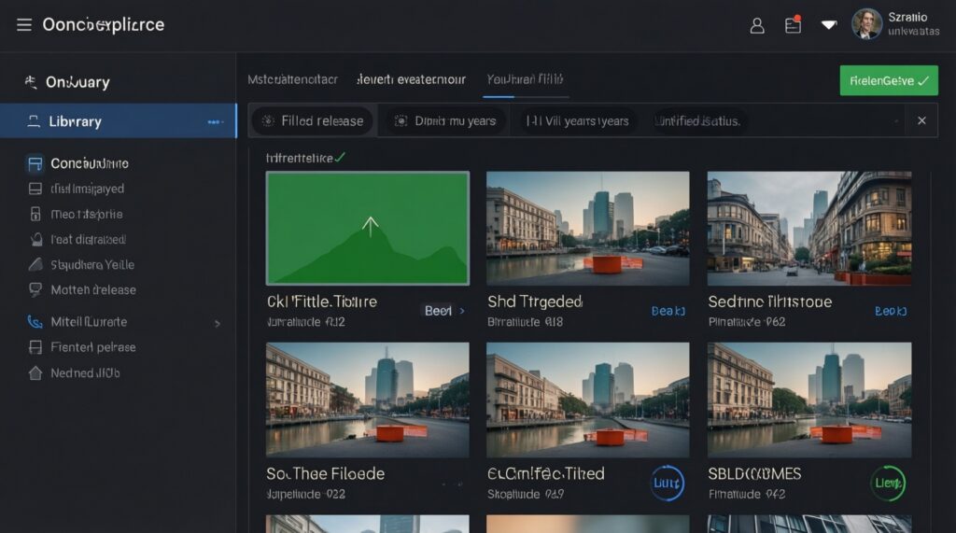Click the icon beside 'Mitell fLurarte'
This screenshot has width=956, height=533.
(x=35, y=321)
